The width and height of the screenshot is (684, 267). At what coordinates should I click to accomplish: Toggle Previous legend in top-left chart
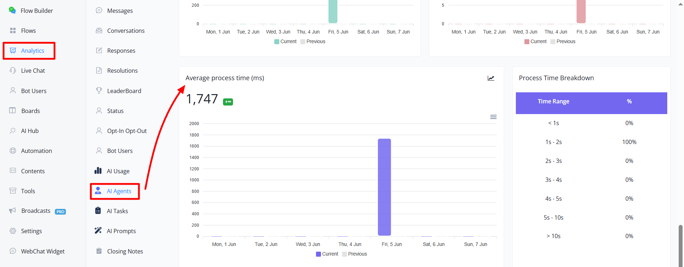[x=313, y=41]
